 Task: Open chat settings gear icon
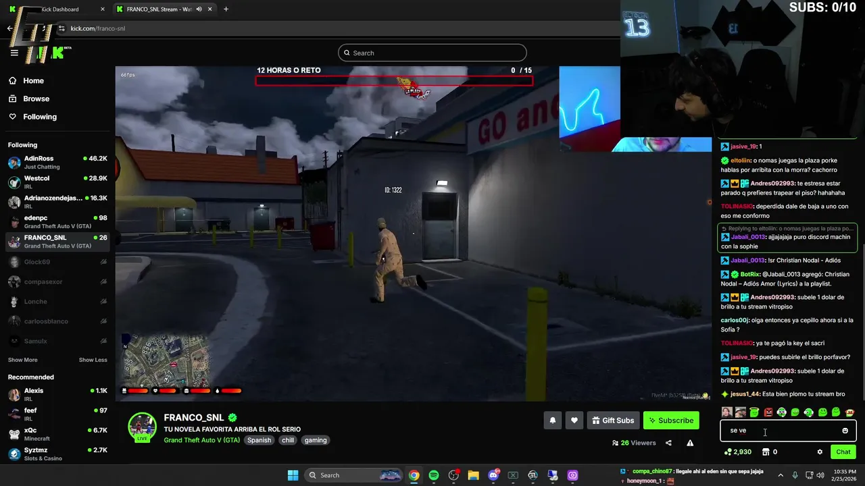820,452
